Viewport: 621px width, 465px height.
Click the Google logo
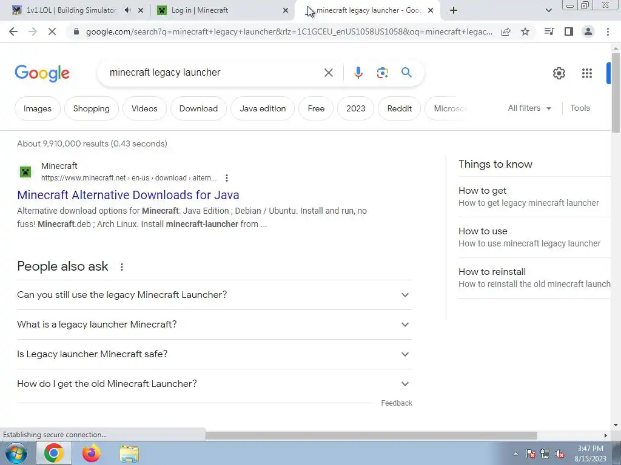coord(42,73)
